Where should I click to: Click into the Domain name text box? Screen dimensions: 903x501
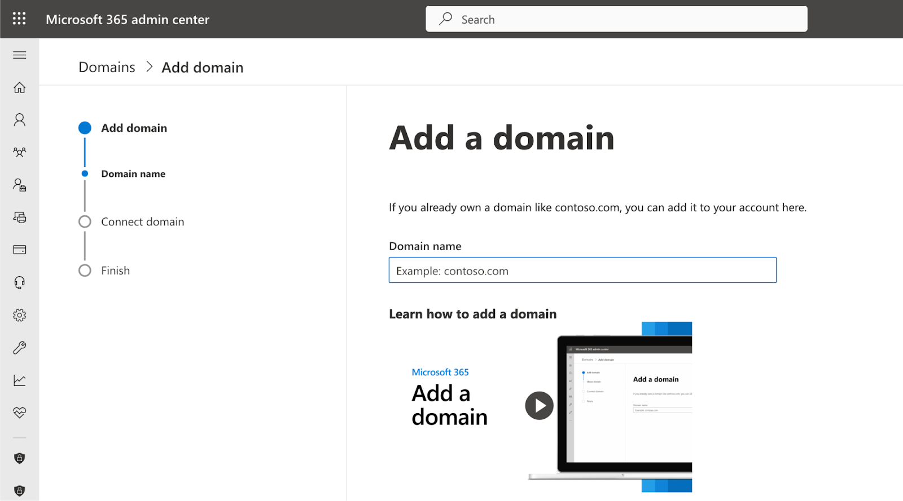582,270
